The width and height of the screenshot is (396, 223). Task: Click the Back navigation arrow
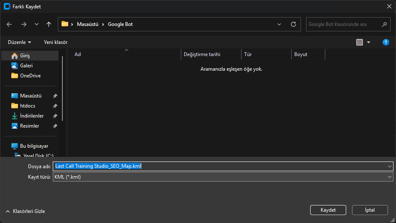[x=10, y=24]
